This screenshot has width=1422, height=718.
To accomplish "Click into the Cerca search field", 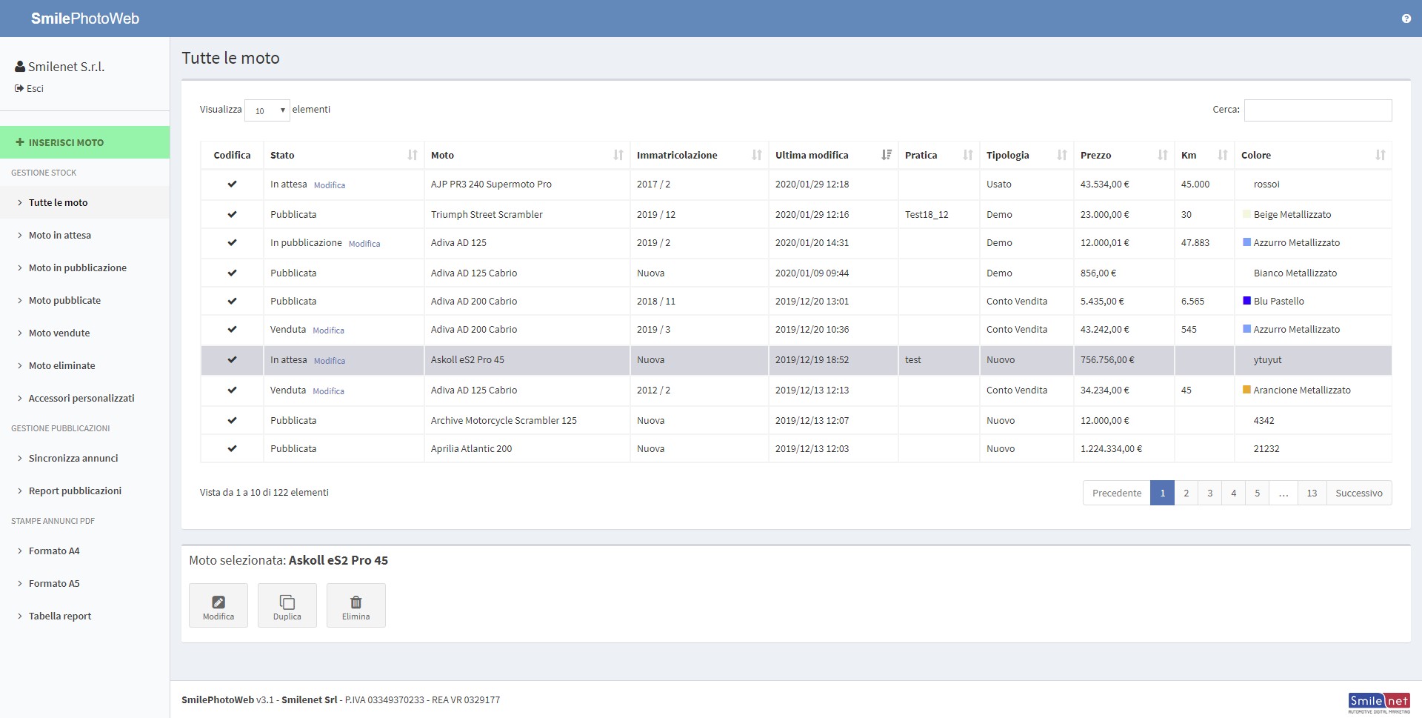I will coord(1318,110).
